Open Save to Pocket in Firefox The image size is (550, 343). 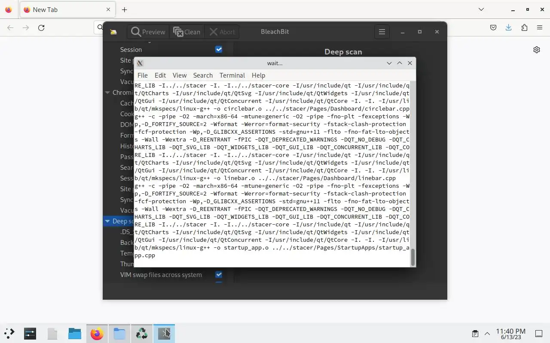[x=493, y=27]
